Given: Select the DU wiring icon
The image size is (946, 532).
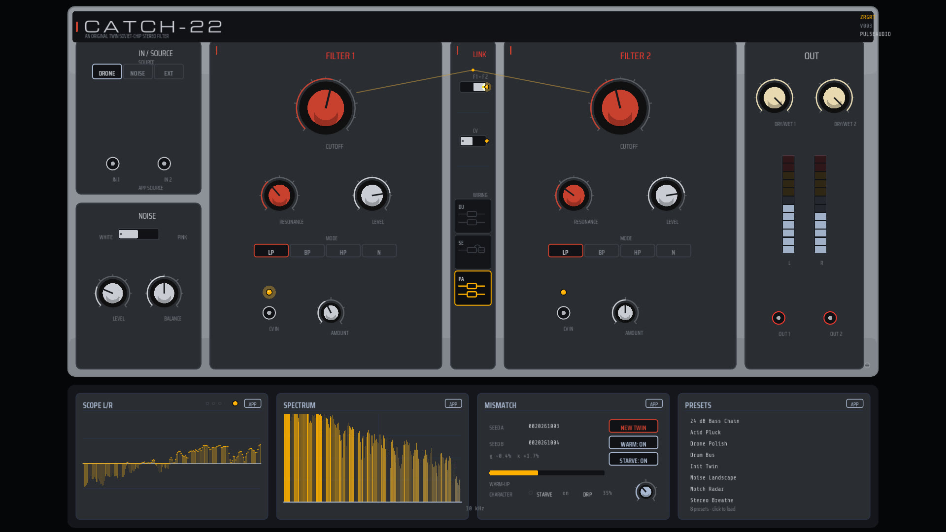Looking at the screenshot, I should pos(473,216).
